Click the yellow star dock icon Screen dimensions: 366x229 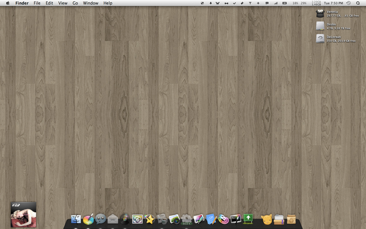150,219
